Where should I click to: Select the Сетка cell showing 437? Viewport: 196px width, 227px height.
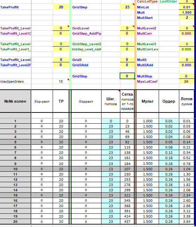click(127, 221)
